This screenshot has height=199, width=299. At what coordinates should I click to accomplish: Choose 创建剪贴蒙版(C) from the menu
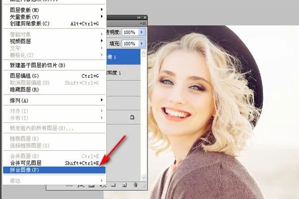coord(54,23)
